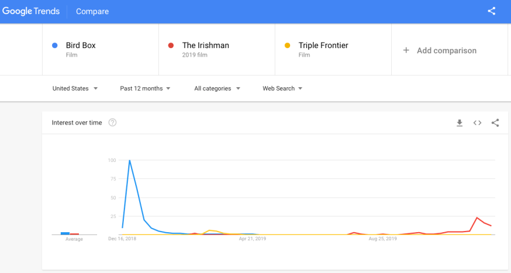Click the Google Trends logo
The width and height of the screenshot is (511, 273).
32,11
